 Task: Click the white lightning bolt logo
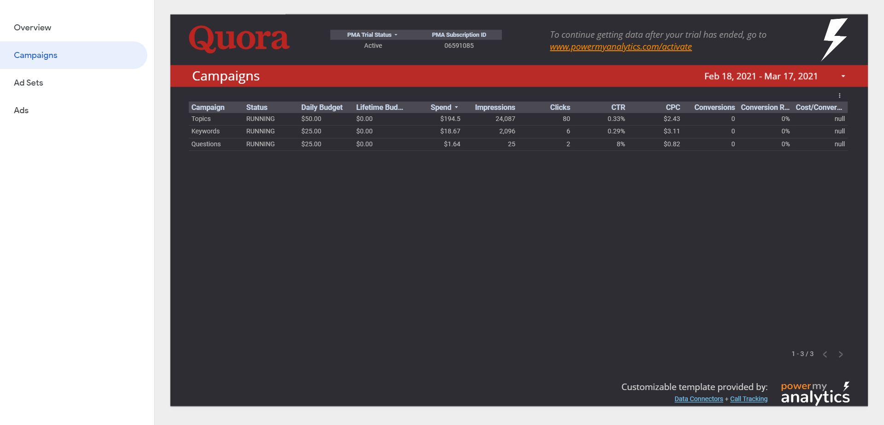tap(835, 39)
